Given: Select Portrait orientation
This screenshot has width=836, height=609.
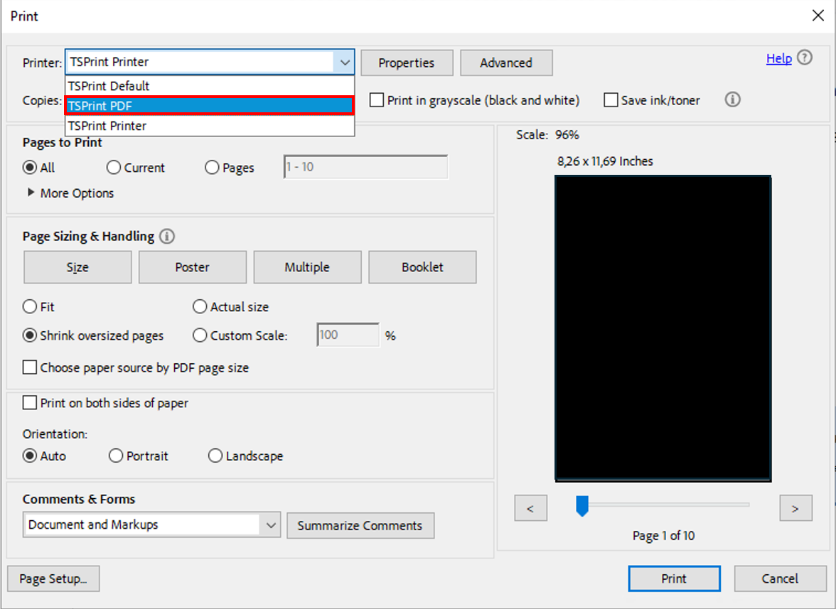Looking at the screenshot, I should pos(116,456).
